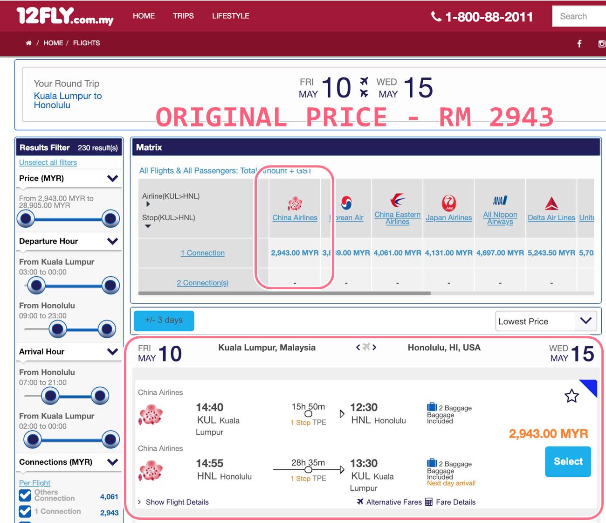The height and width of the screenshot is (523, 606).
Task: Open 1 Connection row link in matrix
Action: coord(203,253)
